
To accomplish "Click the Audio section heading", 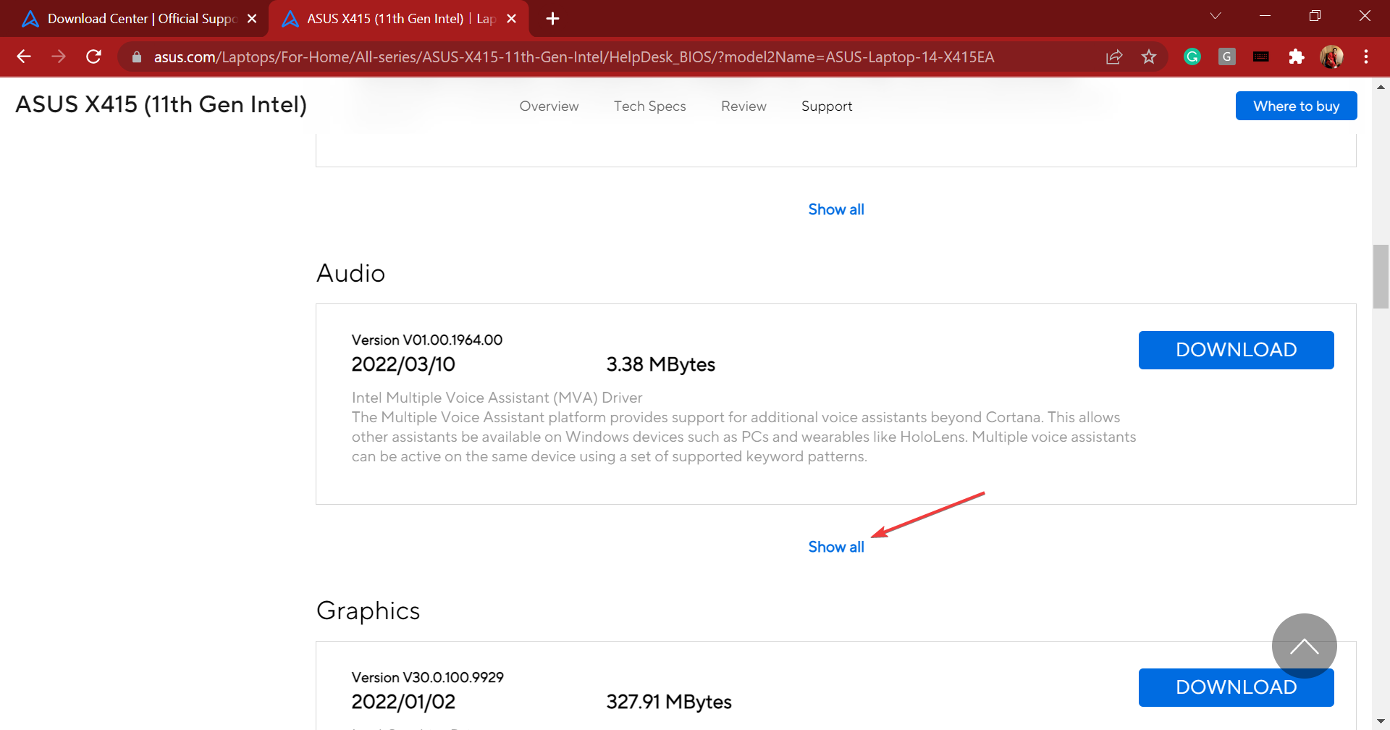I will point(351,273).
